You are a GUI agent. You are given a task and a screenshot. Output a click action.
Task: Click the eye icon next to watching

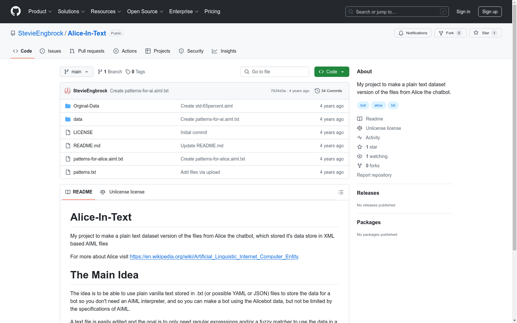360,156
